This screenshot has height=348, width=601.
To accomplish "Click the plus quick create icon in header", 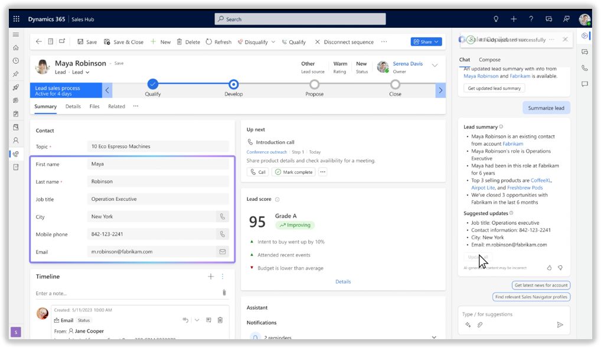I will (514, 19).
